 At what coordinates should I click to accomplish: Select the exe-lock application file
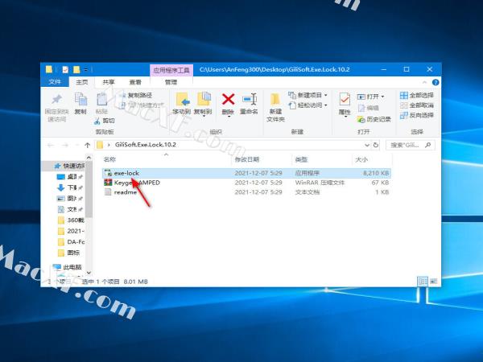[x=246, y=173]
